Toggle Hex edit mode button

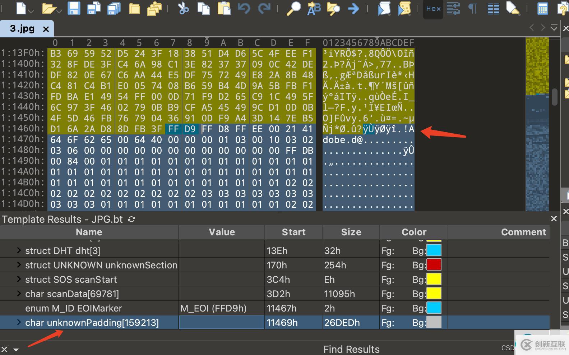[433, 8]
